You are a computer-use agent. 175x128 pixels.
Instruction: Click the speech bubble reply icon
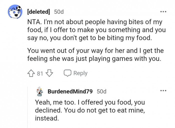(x=67, y=73)
